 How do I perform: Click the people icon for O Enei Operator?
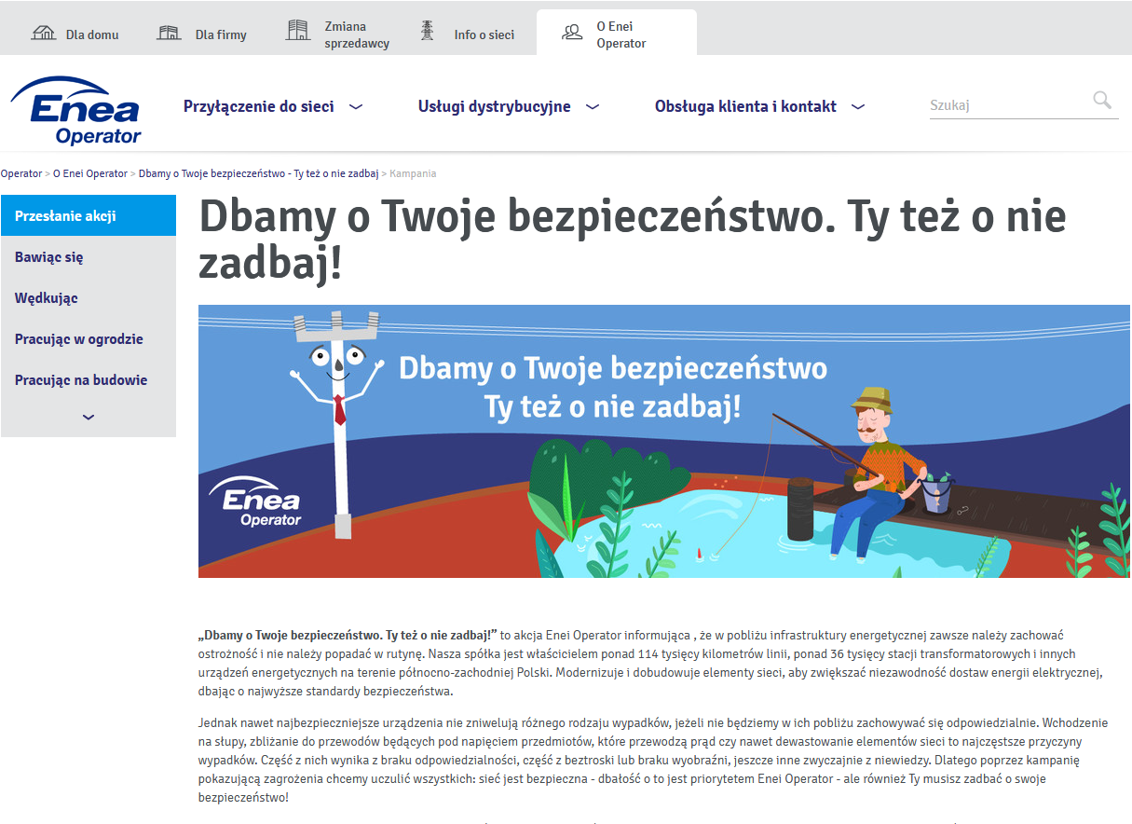572,33
